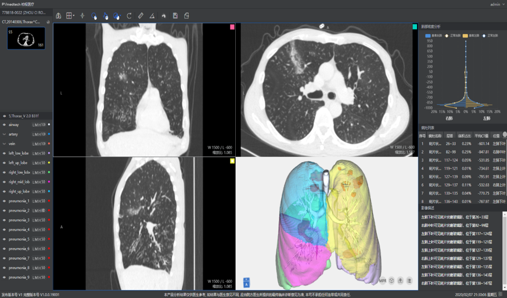Screen dimensions: 507x298
Task: Expand the artery chevron in the layer list
Action: [x=4, y=134]
